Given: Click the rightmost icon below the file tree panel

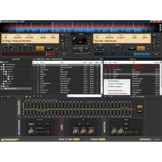Looking at the screenshot, I should [x=30, y=97].
